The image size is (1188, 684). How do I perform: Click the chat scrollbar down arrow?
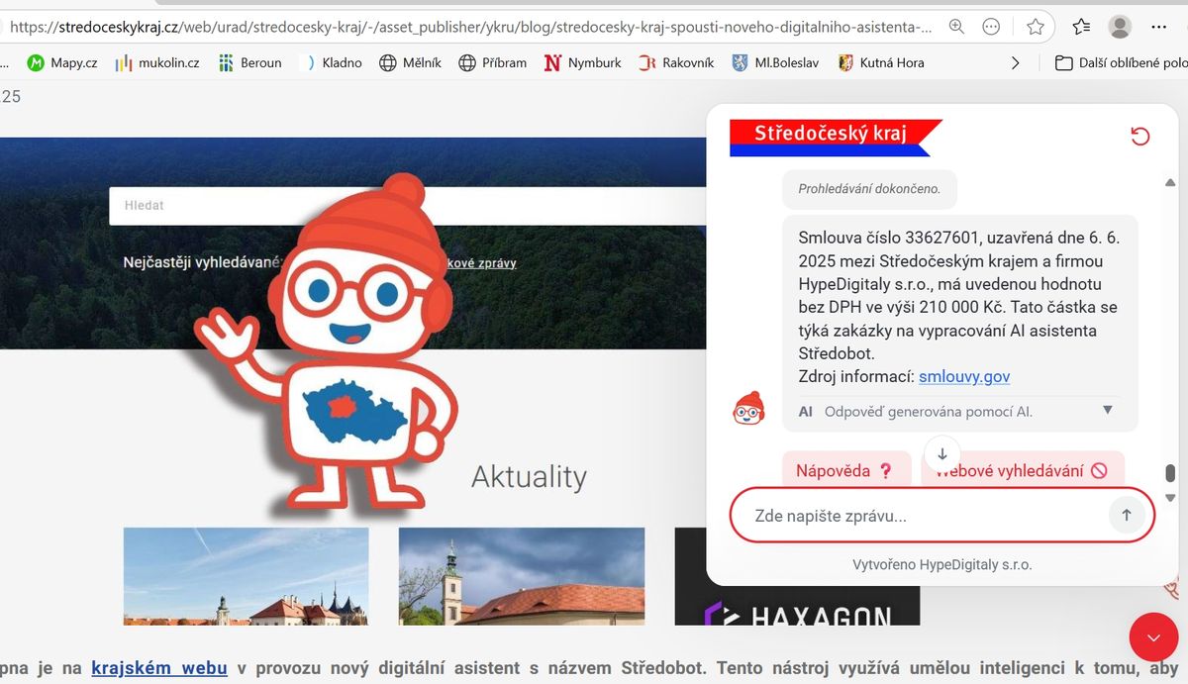coord(1171,497)
